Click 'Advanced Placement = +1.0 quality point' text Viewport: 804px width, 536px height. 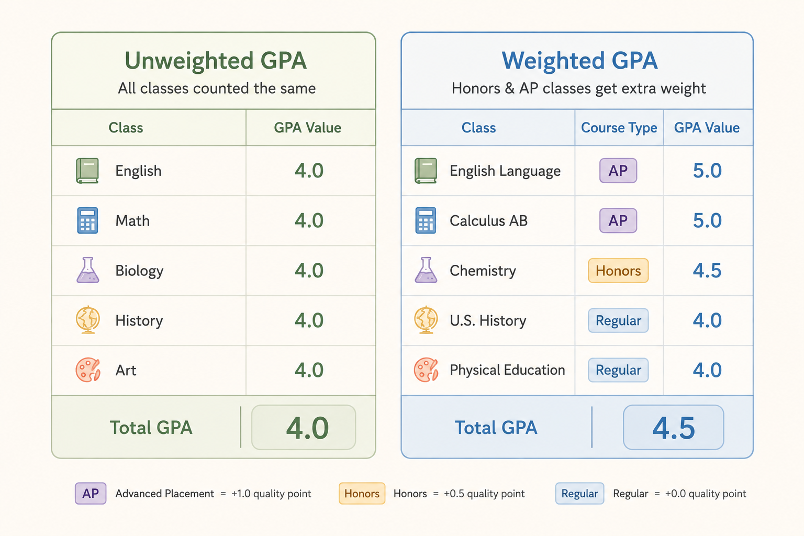[213, 494]
